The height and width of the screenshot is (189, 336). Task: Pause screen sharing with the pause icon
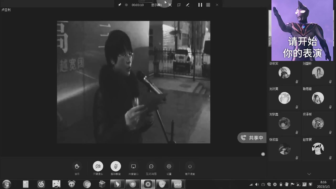coord(200,5)
